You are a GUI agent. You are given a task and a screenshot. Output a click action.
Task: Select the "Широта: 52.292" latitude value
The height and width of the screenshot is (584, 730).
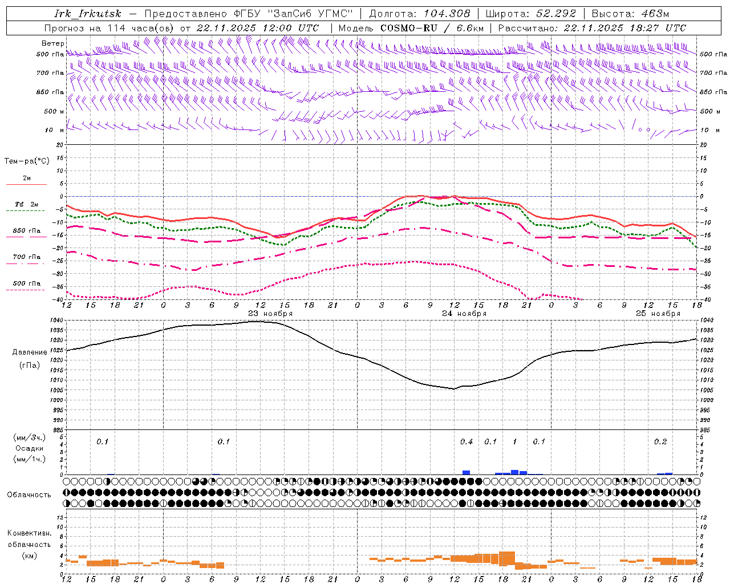point(531,14)
